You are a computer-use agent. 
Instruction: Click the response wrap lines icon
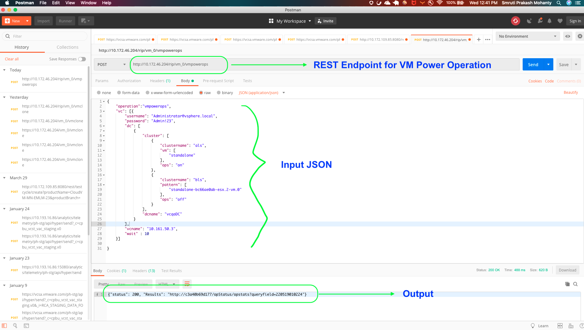pos(187,284)
